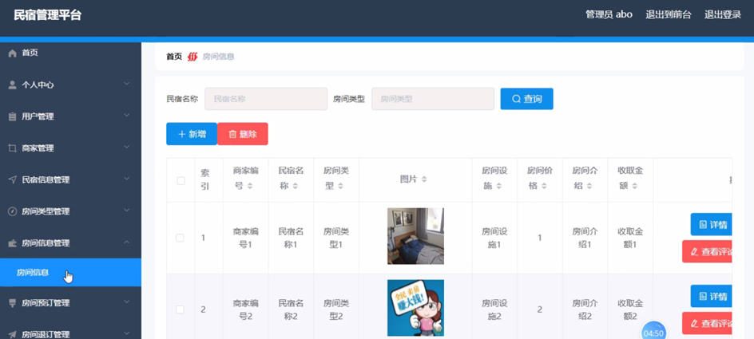The height and width of the screenshot is (339, 754).
Task: Click the 民宿名称2 cell
Action: [291, 309]
